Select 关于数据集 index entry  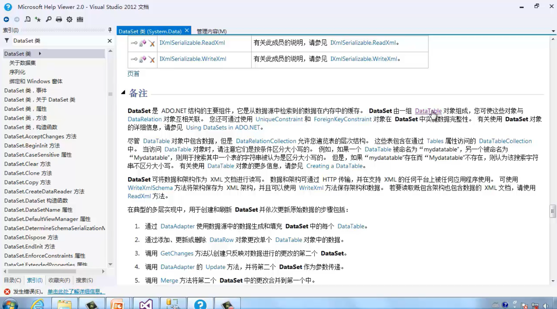[22, 63]
